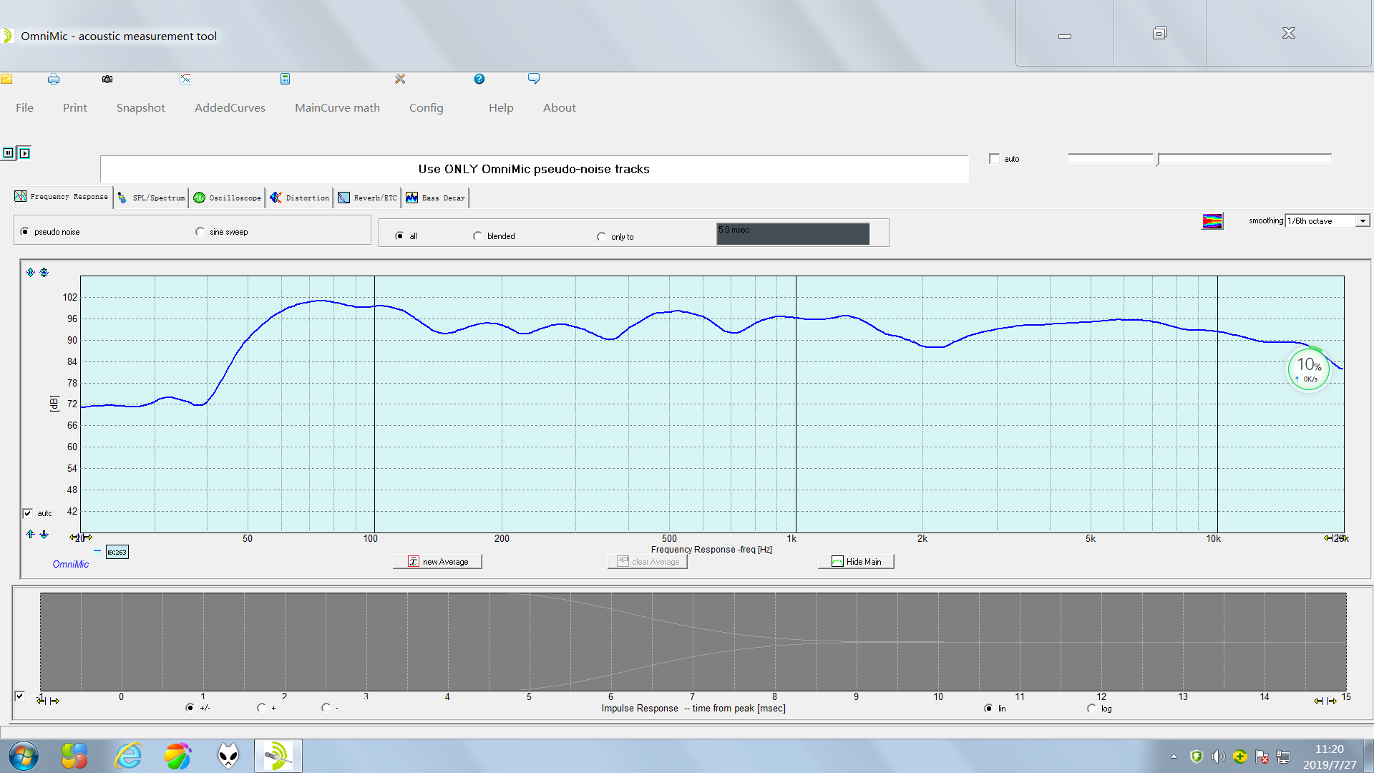Image resolution: width=1374 pixels, height=773 pixels.
Task: Click the Snapshot camera icon
Action: coord(107,79)
